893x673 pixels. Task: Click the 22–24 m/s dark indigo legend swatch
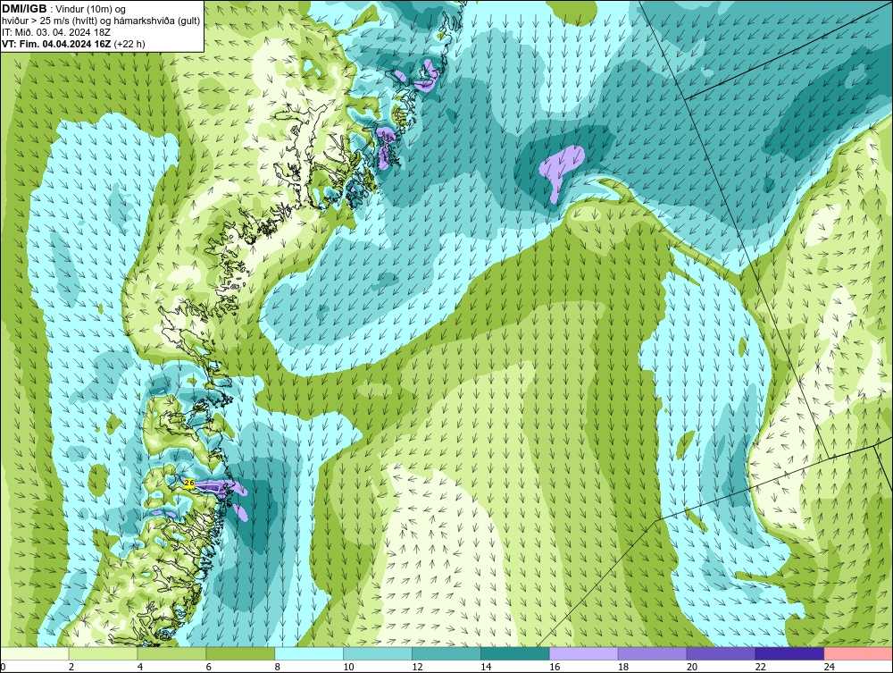click(x=790, y=653)
